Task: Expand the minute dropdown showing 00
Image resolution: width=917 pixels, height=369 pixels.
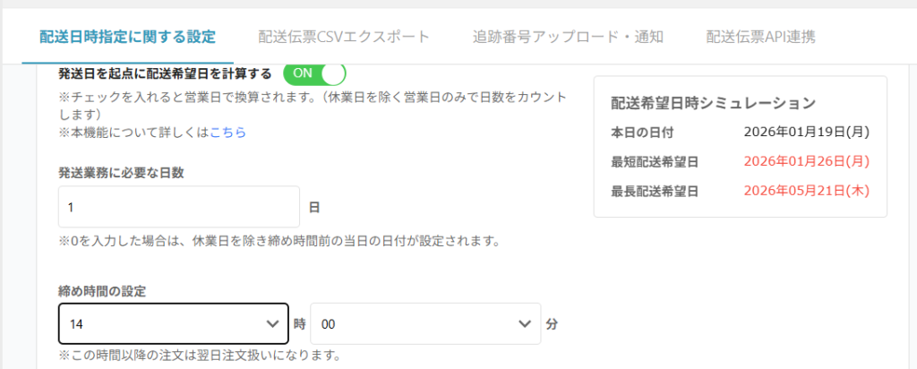Action: pyautogui.click(x=425, y=323)
